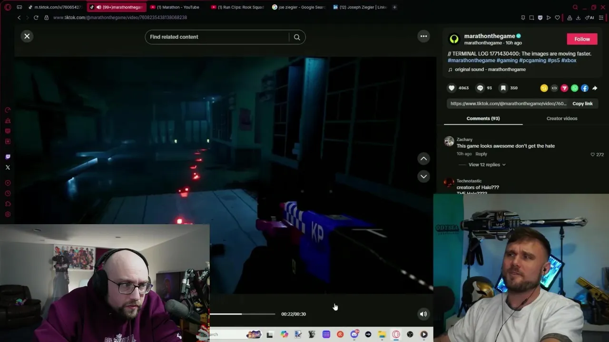Open the #gaming hashtag
The height and width of the screenshot is (342, 609).
[507, 60]
